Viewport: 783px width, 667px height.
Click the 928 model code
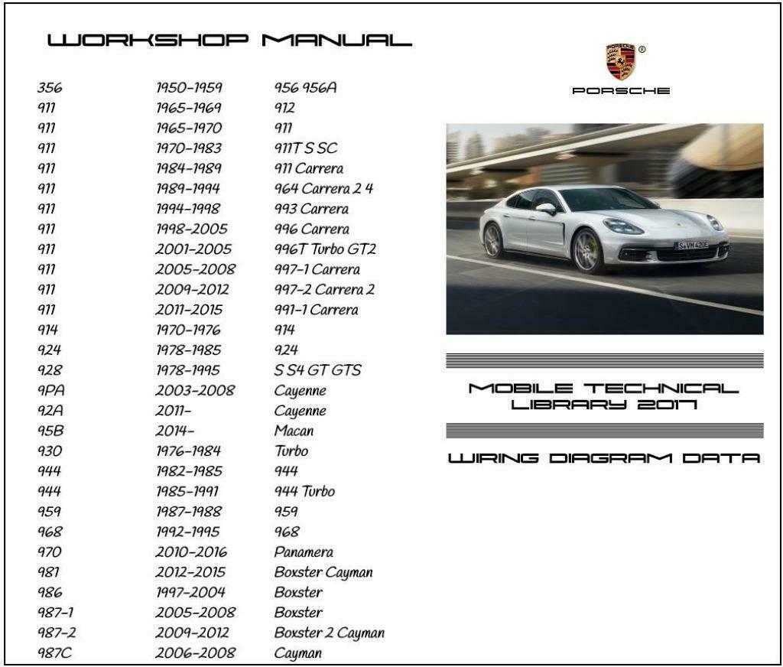50,370
